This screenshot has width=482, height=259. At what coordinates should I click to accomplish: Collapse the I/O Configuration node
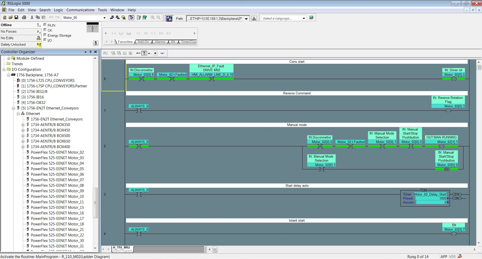click(4, 70)
